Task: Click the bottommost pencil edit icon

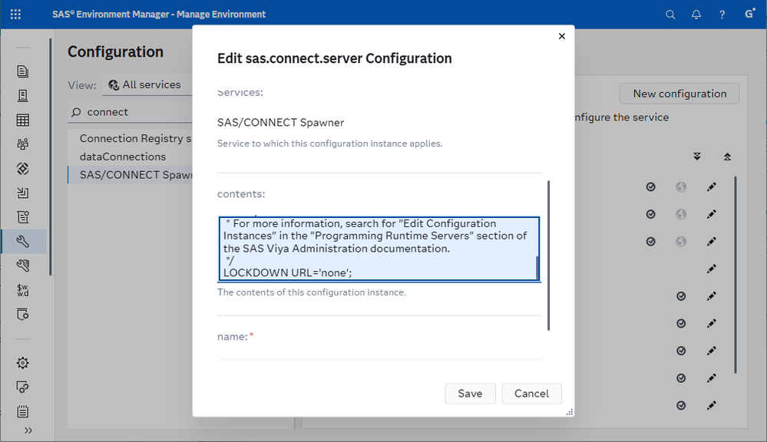Action: 712,405
